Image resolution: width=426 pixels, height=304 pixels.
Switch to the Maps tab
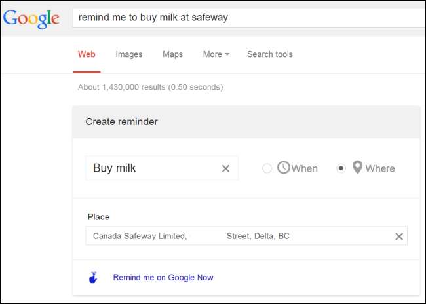pos(172,54)
